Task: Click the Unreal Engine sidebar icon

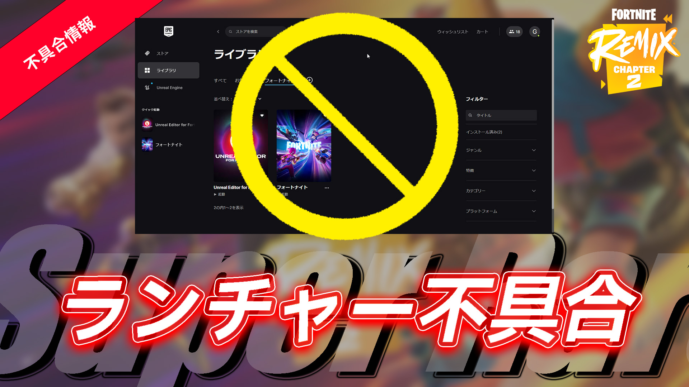Action: click(149, 87)
